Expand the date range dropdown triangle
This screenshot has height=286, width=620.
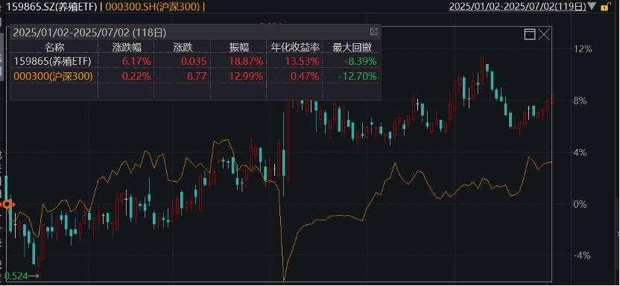coord(592,6)
